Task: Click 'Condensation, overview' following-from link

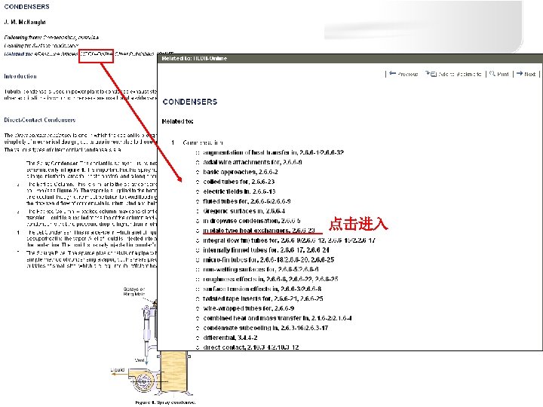Action: [x=71, y=38]
